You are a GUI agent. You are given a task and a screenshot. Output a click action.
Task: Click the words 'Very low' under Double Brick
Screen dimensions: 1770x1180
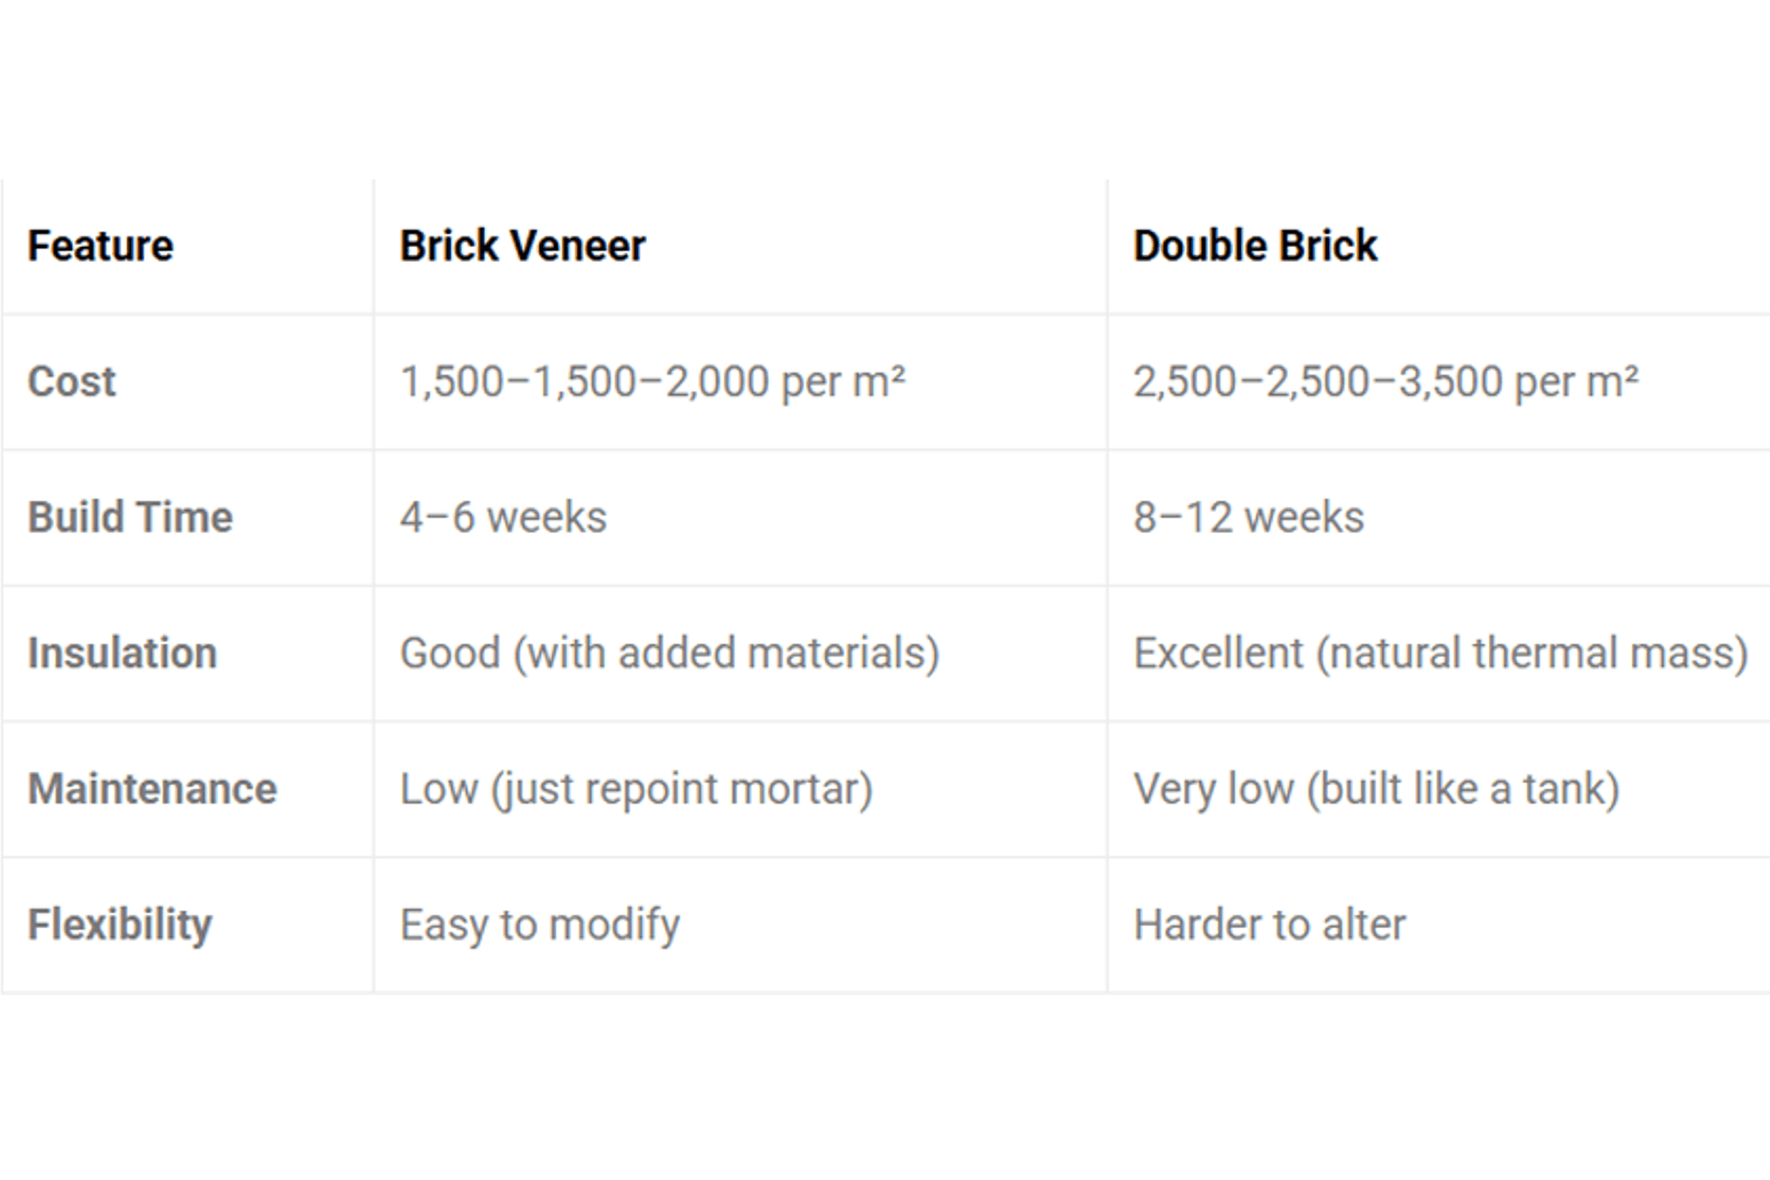pos(1213,789)
